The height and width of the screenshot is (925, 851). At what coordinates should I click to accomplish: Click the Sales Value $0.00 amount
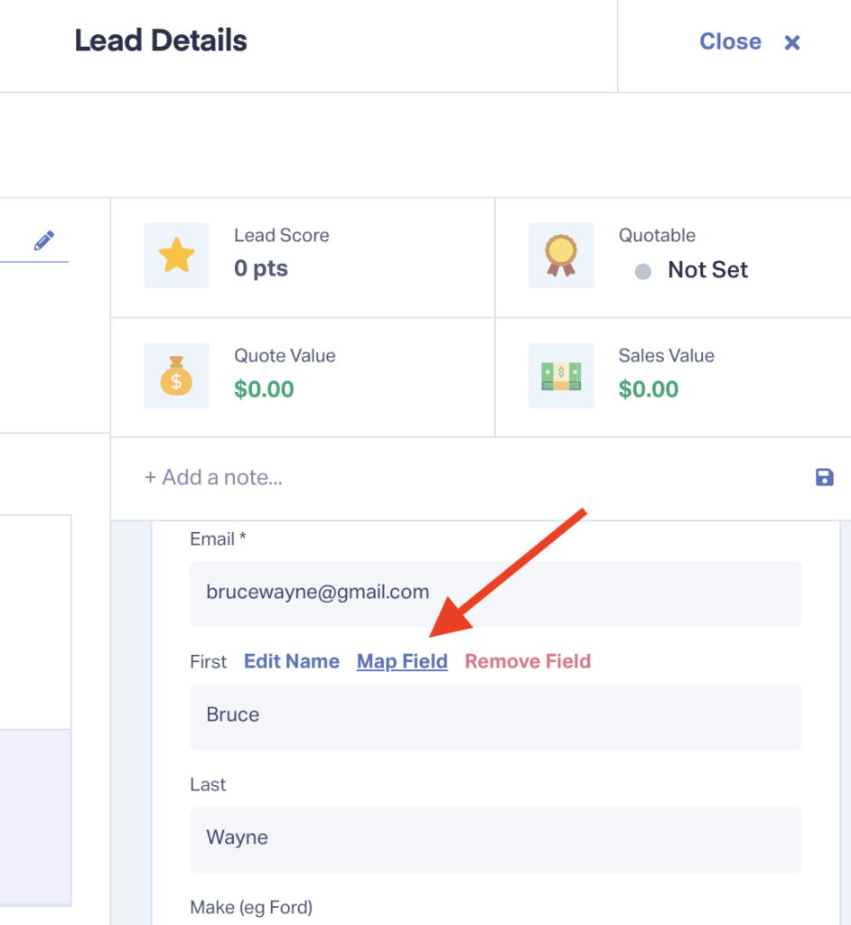[648, 389]
